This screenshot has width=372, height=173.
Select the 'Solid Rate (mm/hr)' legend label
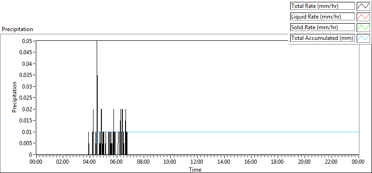[x=322, y=27]
